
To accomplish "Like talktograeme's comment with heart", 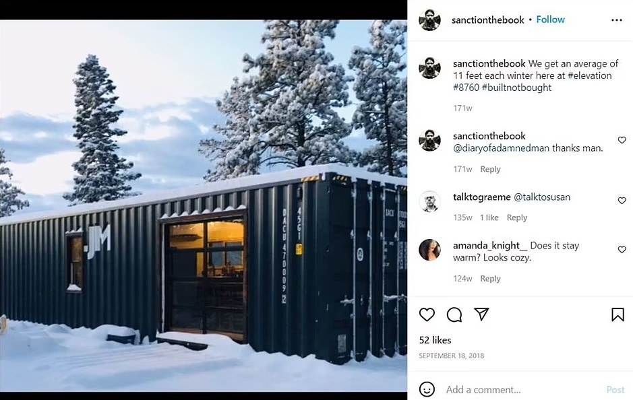I will [x=622, y=201].
